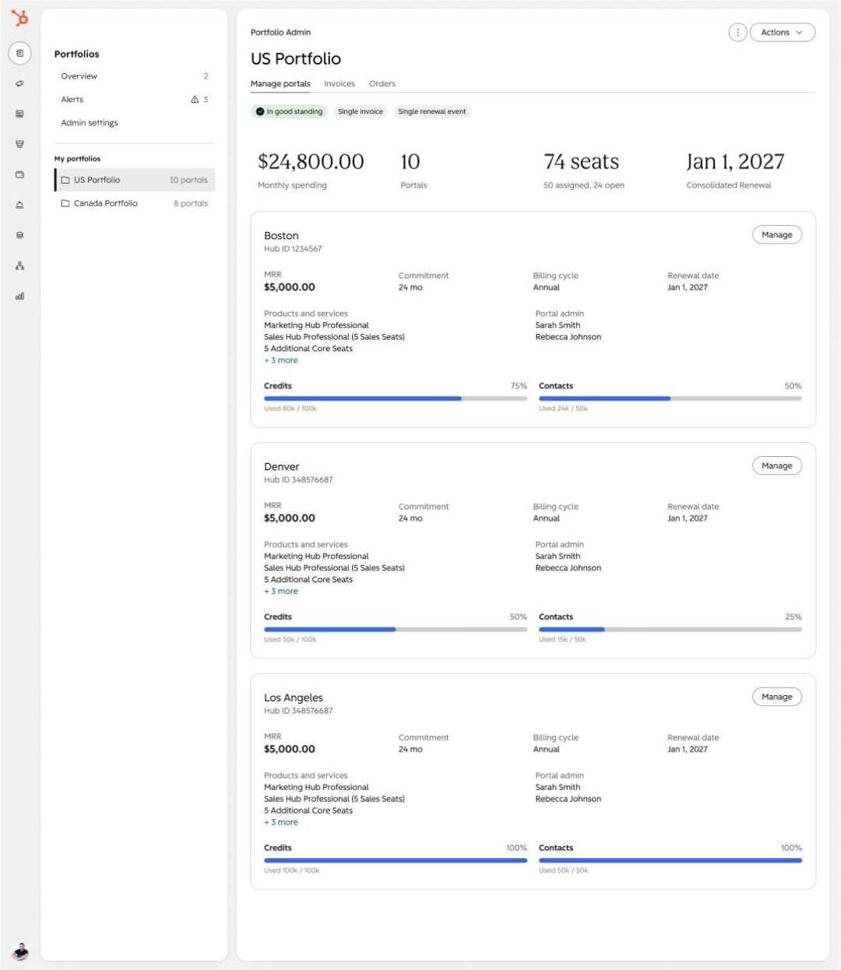This screenshot has width=841, height=970.
Task: Click Manage button for Los Angeles portal
Action: (777, 697)
